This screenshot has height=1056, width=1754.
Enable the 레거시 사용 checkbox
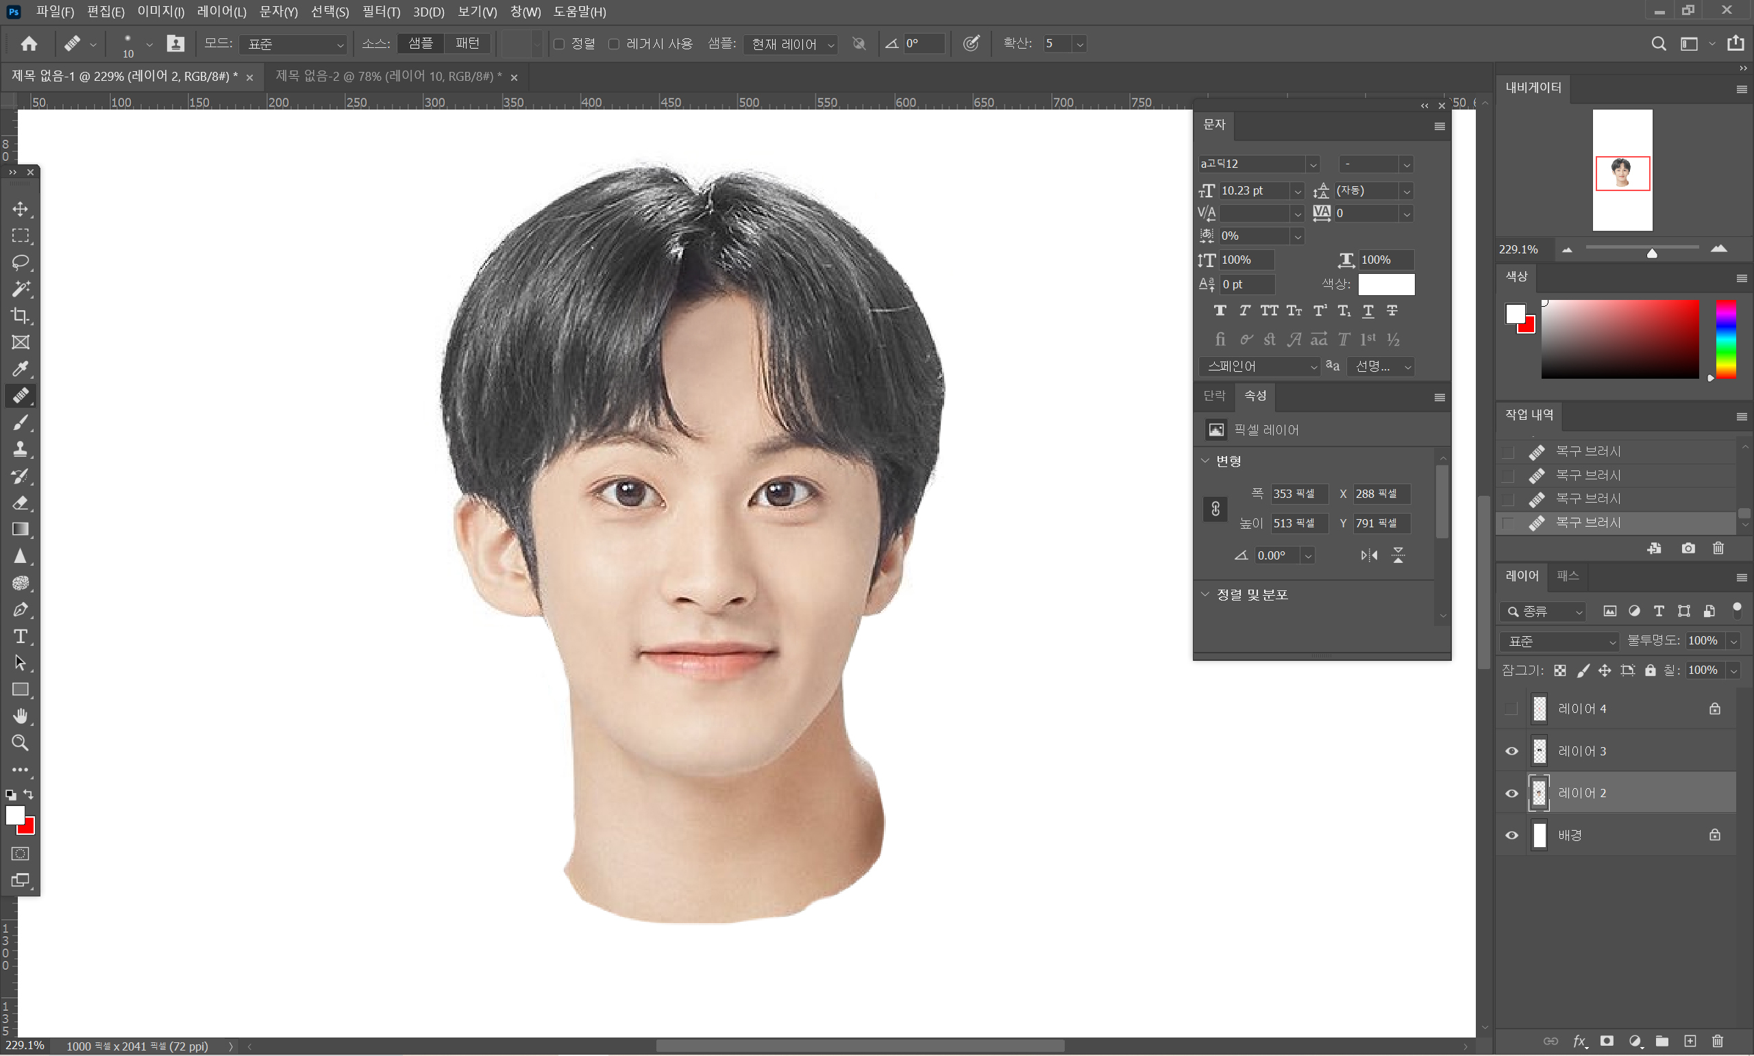pyautogui.click(x=614, y=44)
